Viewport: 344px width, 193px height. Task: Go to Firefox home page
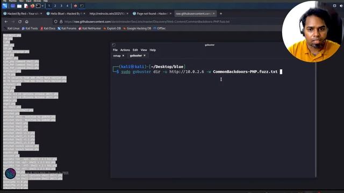click(x=27, y=21)
